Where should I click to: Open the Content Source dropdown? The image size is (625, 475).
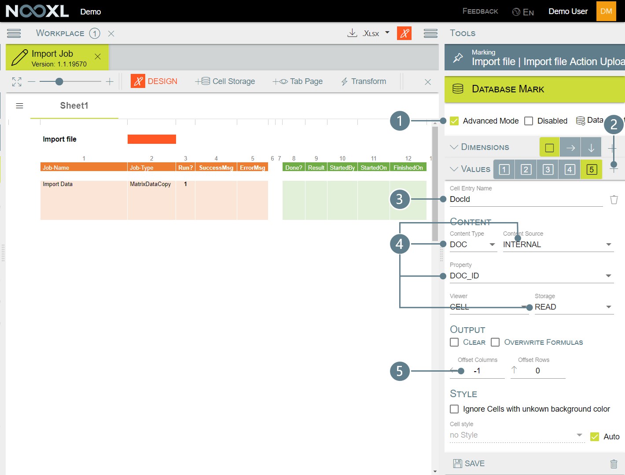[558, 245]
